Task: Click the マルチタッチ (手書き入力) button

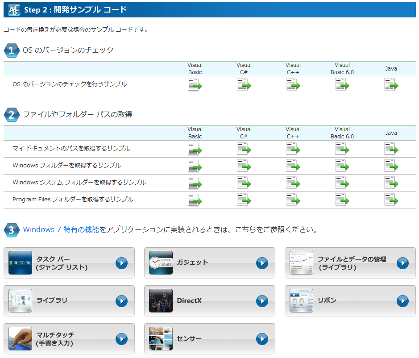Action: click(69, 339)
